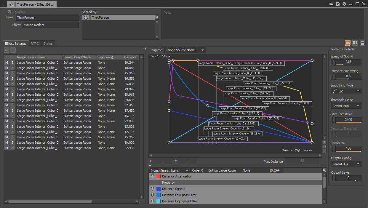This screenshot has width=368, height=208.
Task: Solo the image source with distance 18.888
Action: (x=12, y=68)
